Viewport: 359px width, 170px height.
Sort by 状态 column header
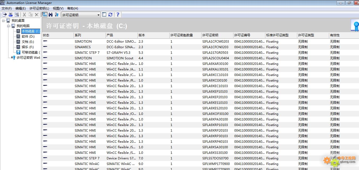coord(58,35)
